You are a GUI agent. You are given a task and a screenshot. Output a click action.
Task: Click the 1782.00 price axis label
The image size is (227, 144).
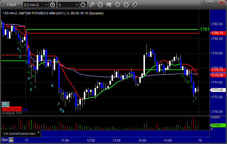[x=217, y=24]
